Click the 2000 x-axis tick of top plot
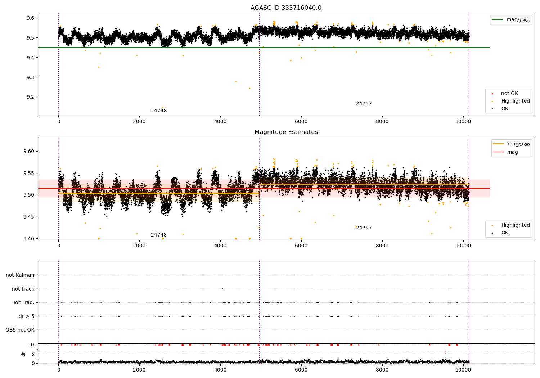 pyautogui.click(x=139, y=122)
